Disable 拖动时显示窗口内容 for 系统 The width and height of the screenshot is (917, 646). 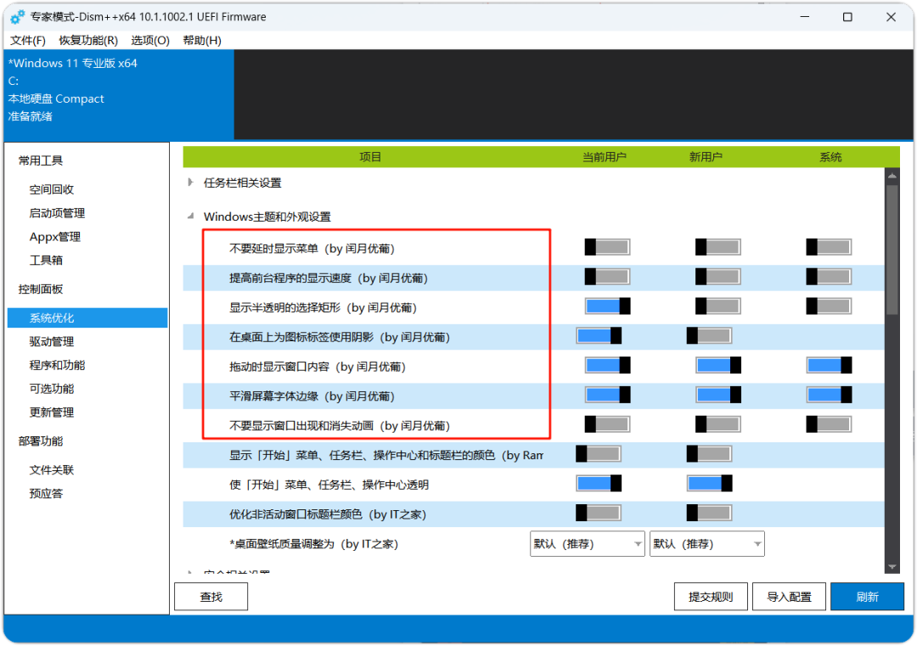point(828,365)
